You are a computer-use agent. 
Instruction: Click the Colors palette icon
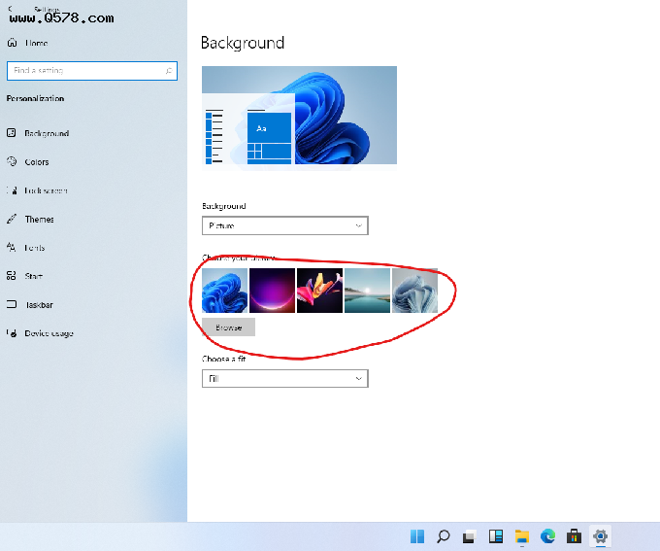click(12, 161)
